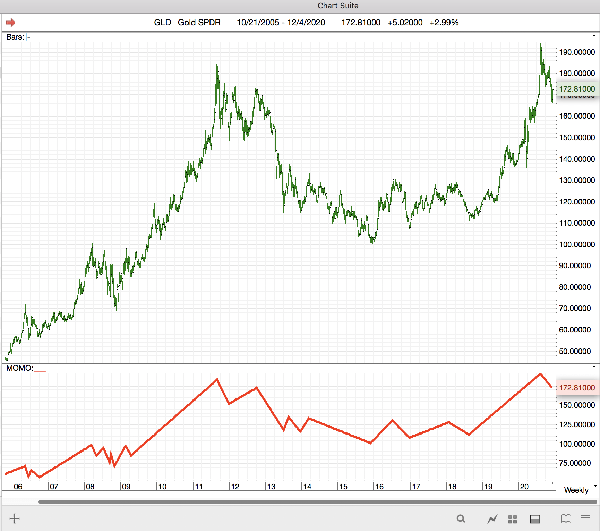Click the Bars: label

coord(15,37)
